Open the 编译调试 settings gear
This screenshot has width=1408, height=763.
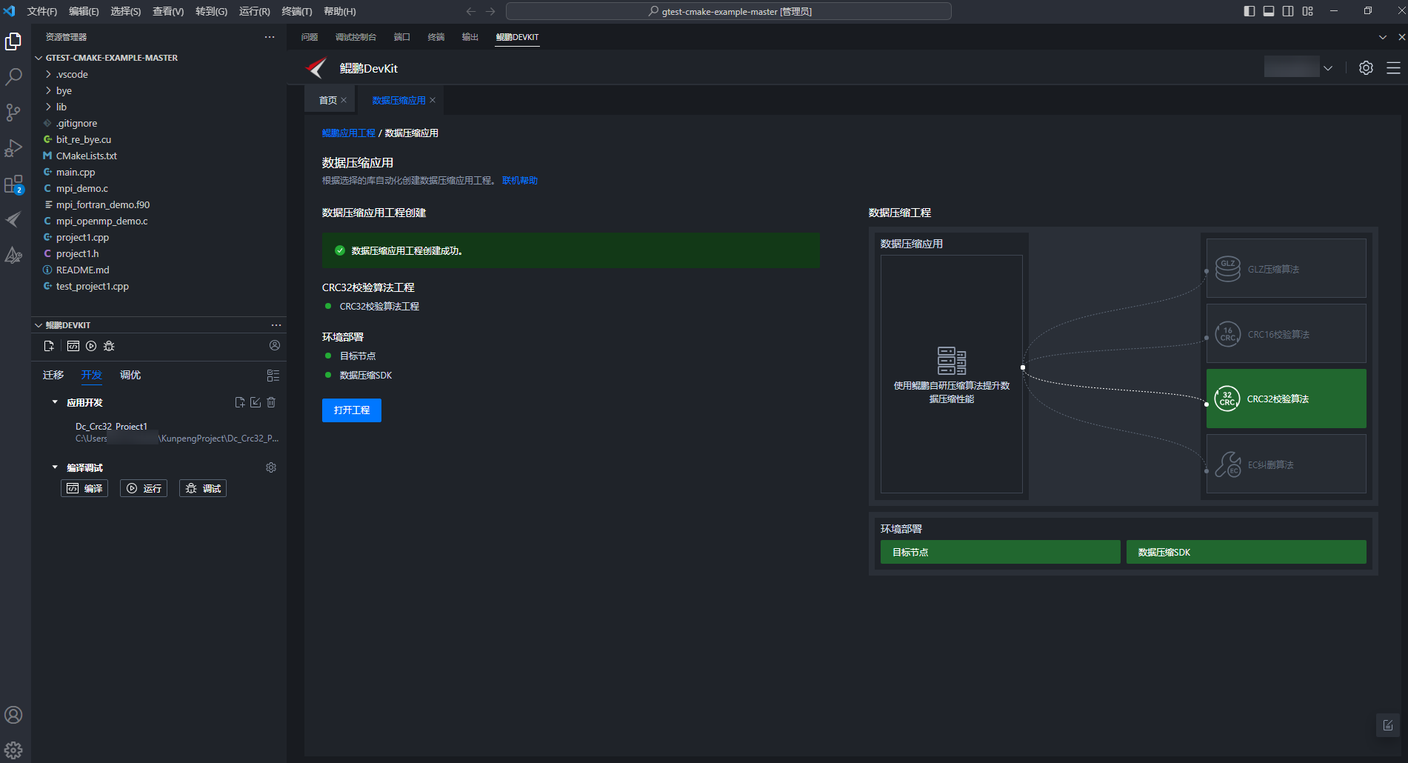coord(271,467)
